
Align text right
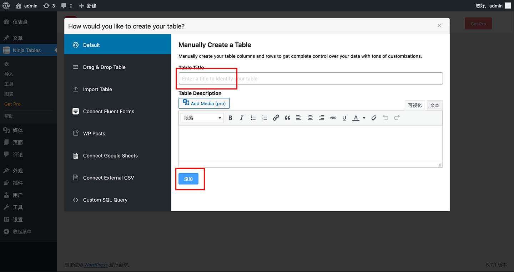click(x=322, y=118)
